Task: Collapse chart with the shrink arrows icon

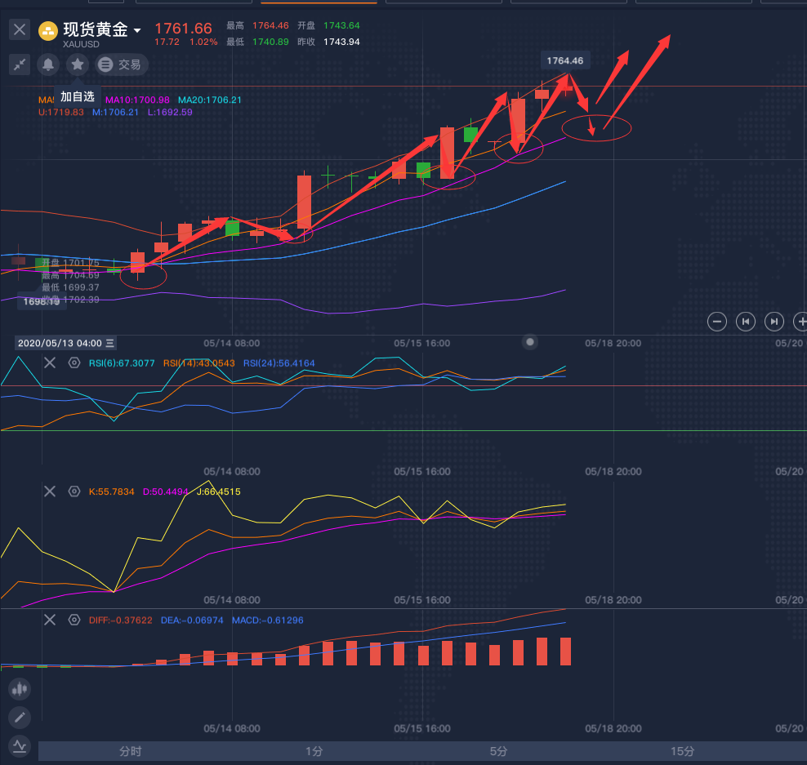Action: coord(20,64)
